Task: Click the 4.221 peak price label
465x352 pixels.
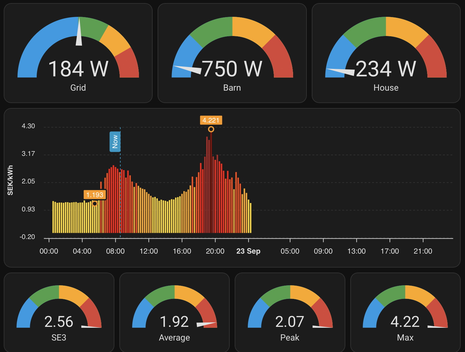Action: click(211, 120)
